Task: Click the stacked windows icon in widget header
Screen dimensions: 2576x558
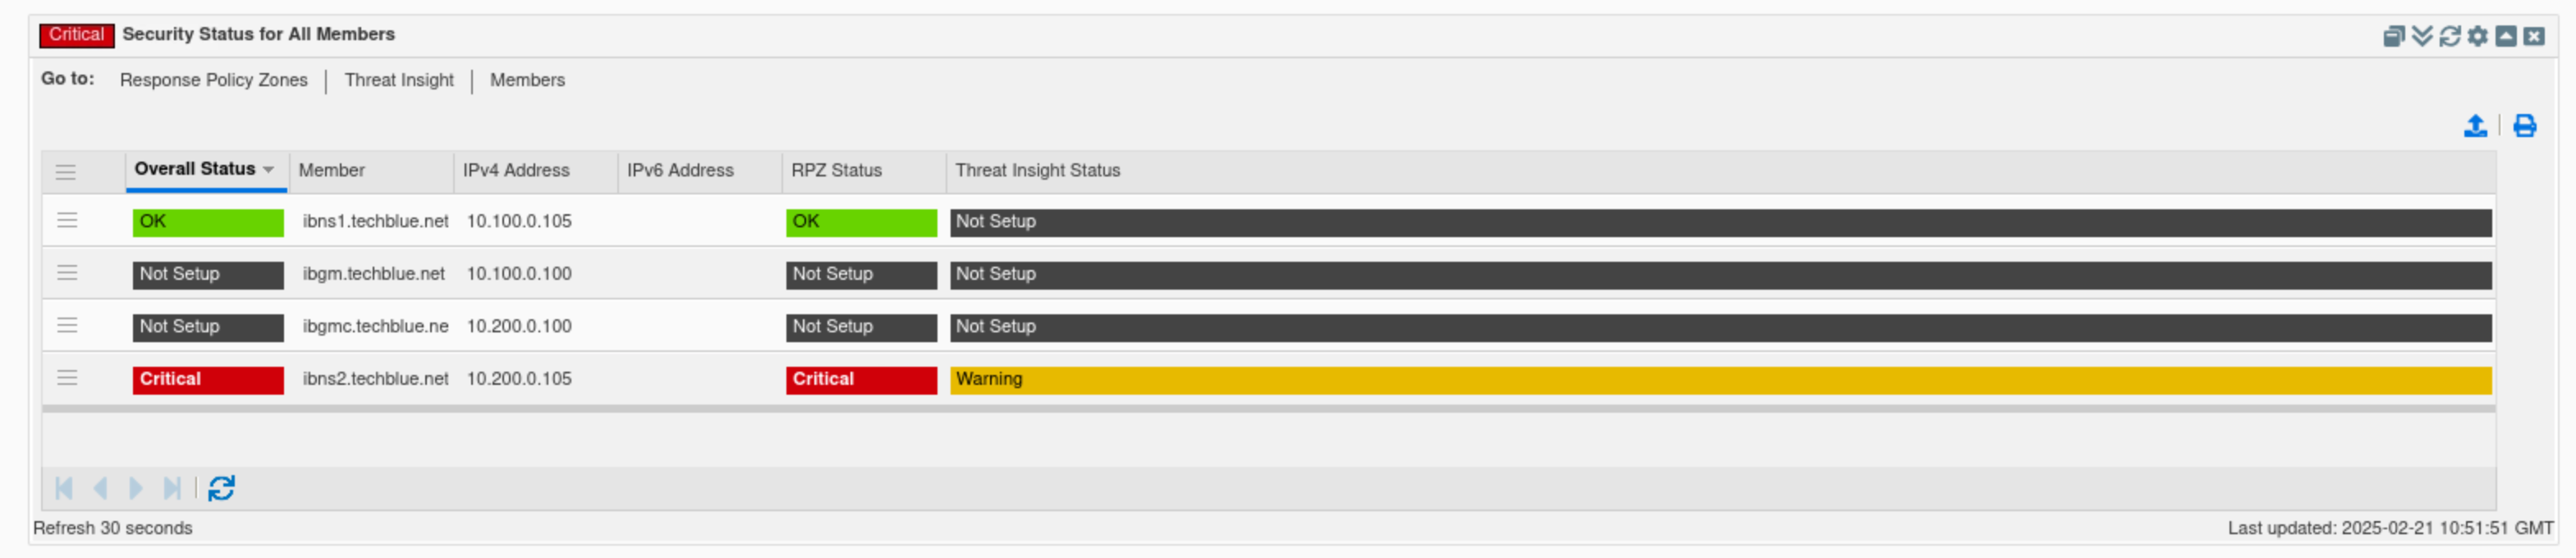Action: pyautogui.click(x=2393, y=37)
